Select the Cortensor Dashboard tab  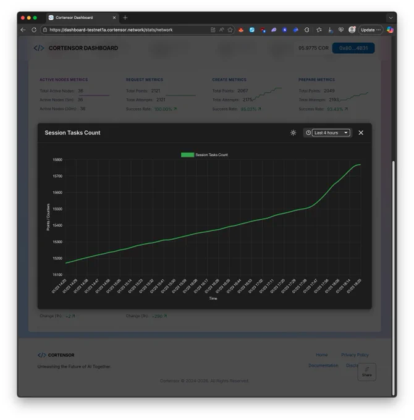click(83, 18)
